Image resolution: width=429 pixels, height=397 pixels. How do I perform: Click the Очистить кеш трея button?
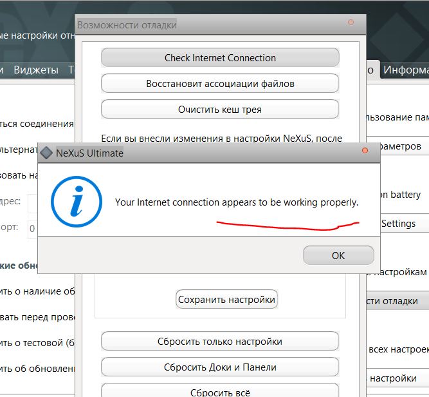coord(220,110)
